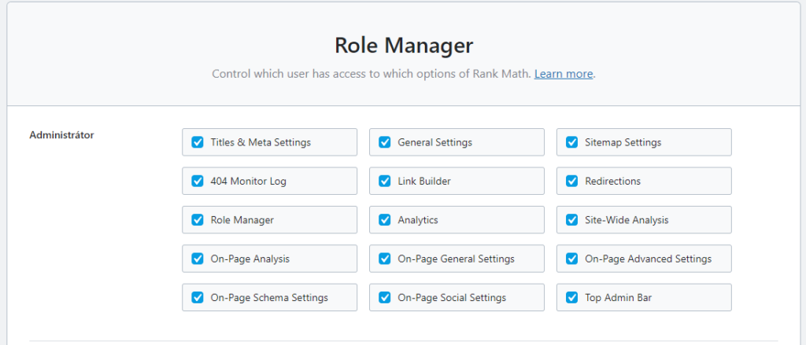
Task: Click the Role Manager page heading
Action: [403, 44]
